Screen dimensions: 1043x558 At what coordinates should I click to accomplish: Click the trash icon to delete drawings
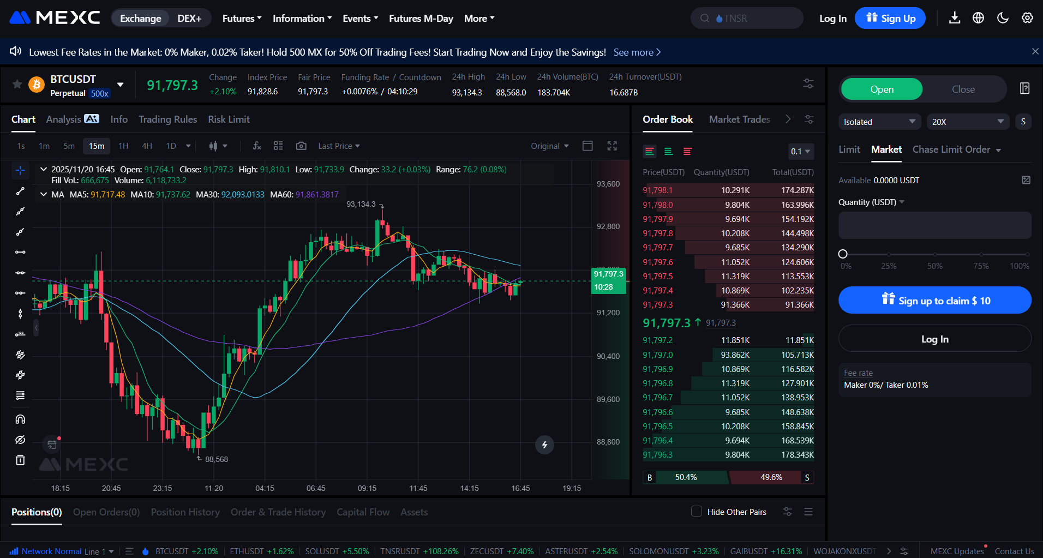click(x=20, y=460)
